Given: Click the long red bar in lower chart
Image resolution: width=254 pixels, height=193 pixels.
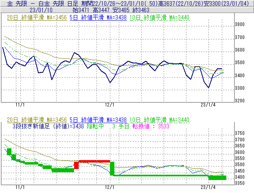Looking at the screenshot, I should [x=94, y=161].
